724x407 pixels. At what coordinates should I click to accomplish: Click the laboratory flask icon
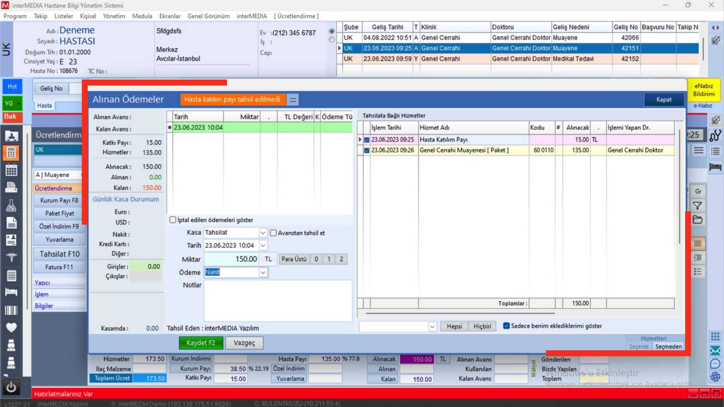(x=11, y=205)
